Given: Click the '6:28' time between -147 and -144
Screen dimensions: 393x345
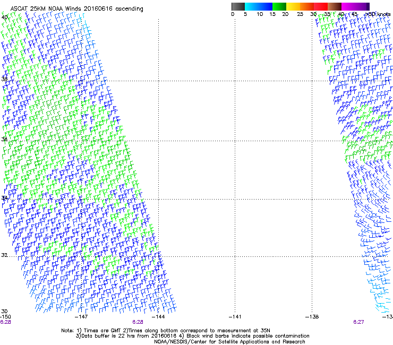Looking at the screenshot, I should pyautogui.click(x=138, y=322).
